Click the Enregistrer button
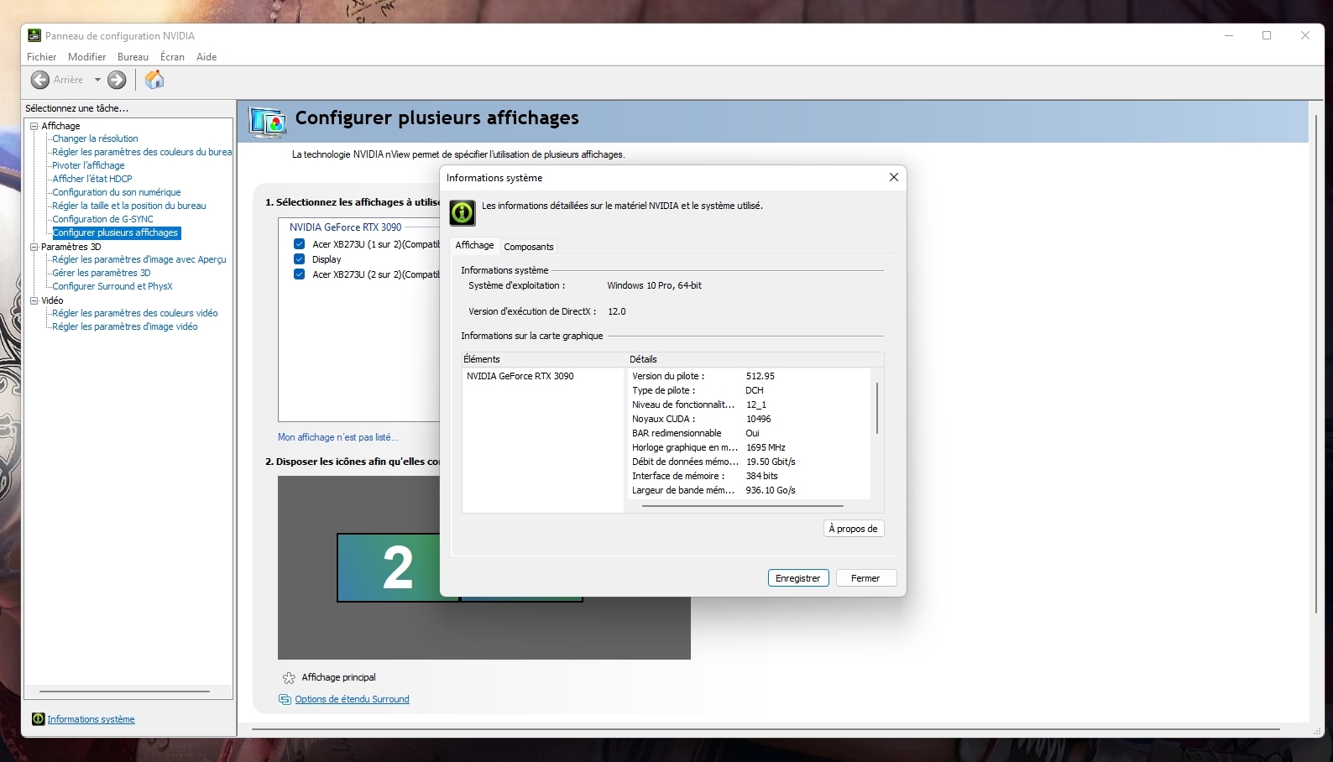1333x762 pixels. coord(798,578)
